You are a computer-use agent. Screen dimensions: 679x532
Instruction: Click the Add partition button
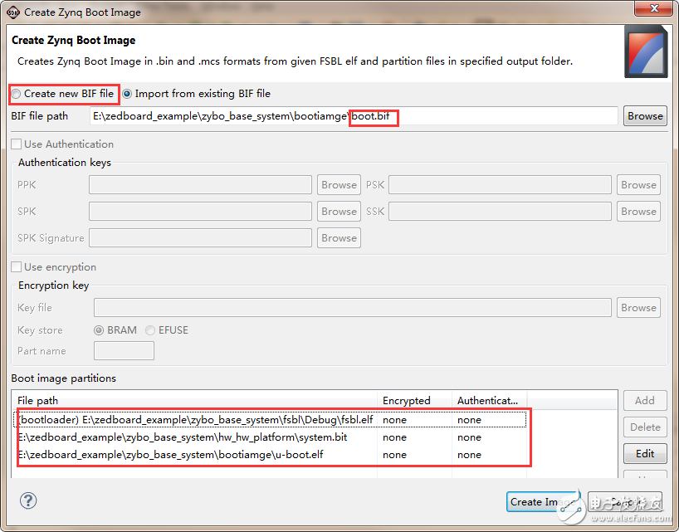point(644,400)
